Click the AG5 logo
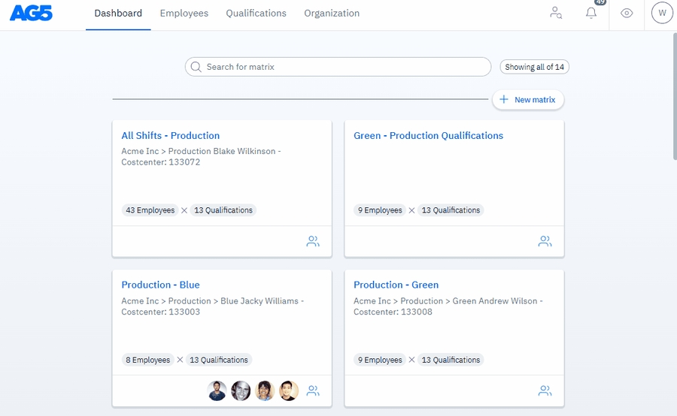The width and height of the screenshot is (677, 416). (x=31, y=13)
